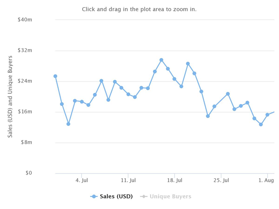Click the $24m y-axis label

(x=25, y=81)
